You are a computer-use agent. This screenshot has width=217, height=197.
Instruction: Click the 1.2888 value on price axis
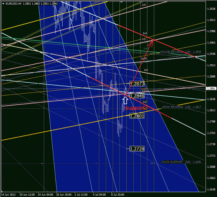click(x=211, y=76)
